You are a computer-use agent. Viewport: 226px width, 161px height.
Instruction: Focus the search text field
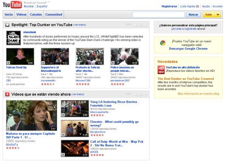tap(159, 15)
